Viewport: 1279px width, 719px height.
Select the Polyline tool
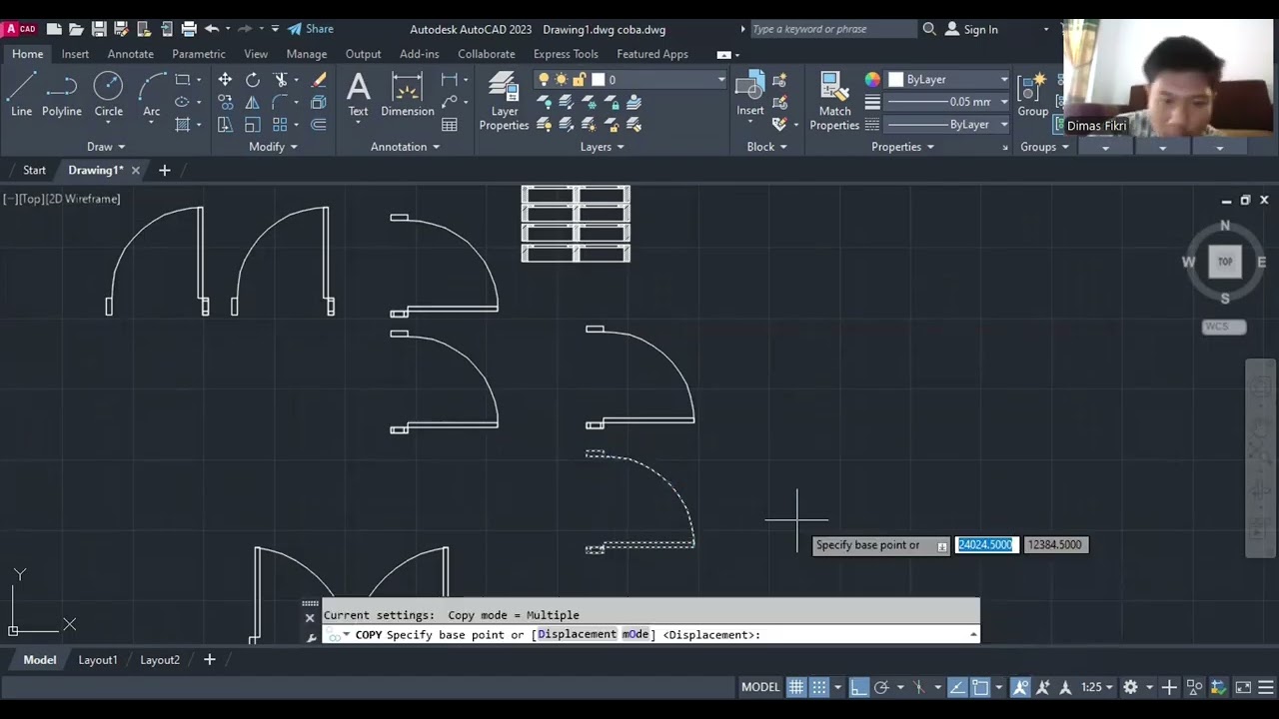click(x=62, y=95)
